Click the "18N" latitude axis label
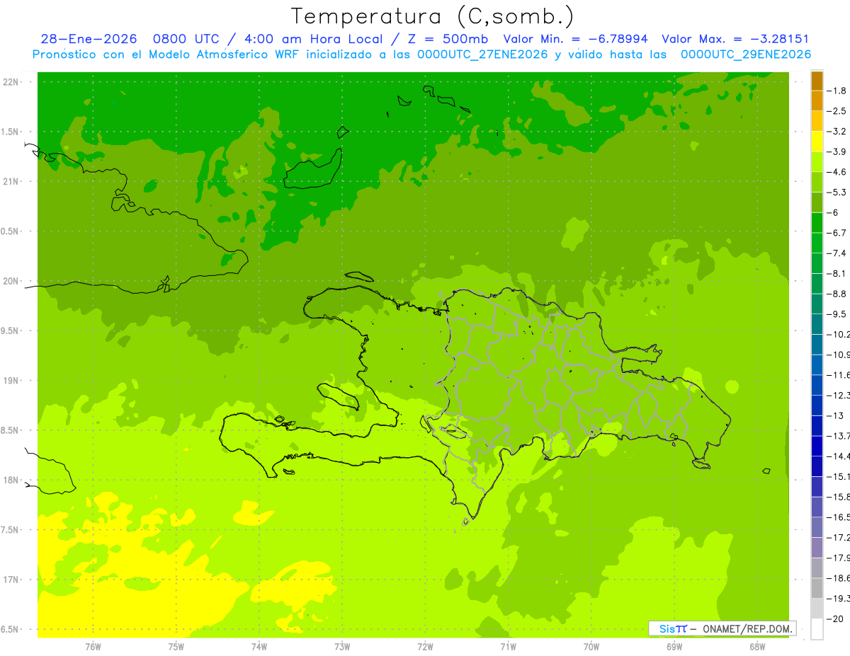This screenshot has width=850, height=656. 12,481
